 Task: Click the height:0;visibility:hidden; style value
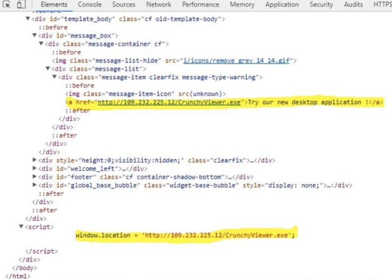131,160
